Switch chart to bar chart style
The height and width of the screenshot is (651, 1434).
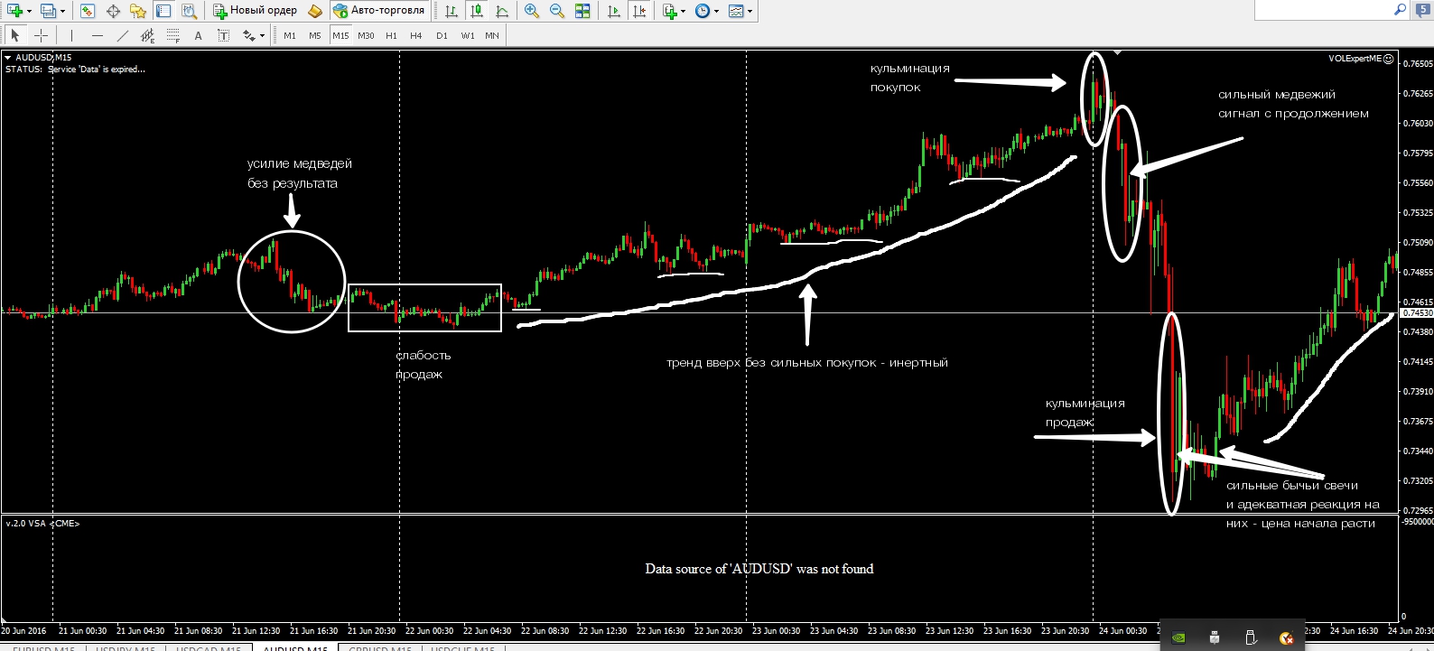[x=452, y=11]
